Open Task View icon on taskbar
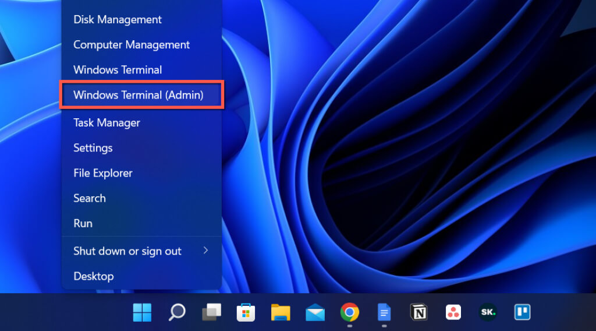Viewport: 596px width, 331px height. 211,312
